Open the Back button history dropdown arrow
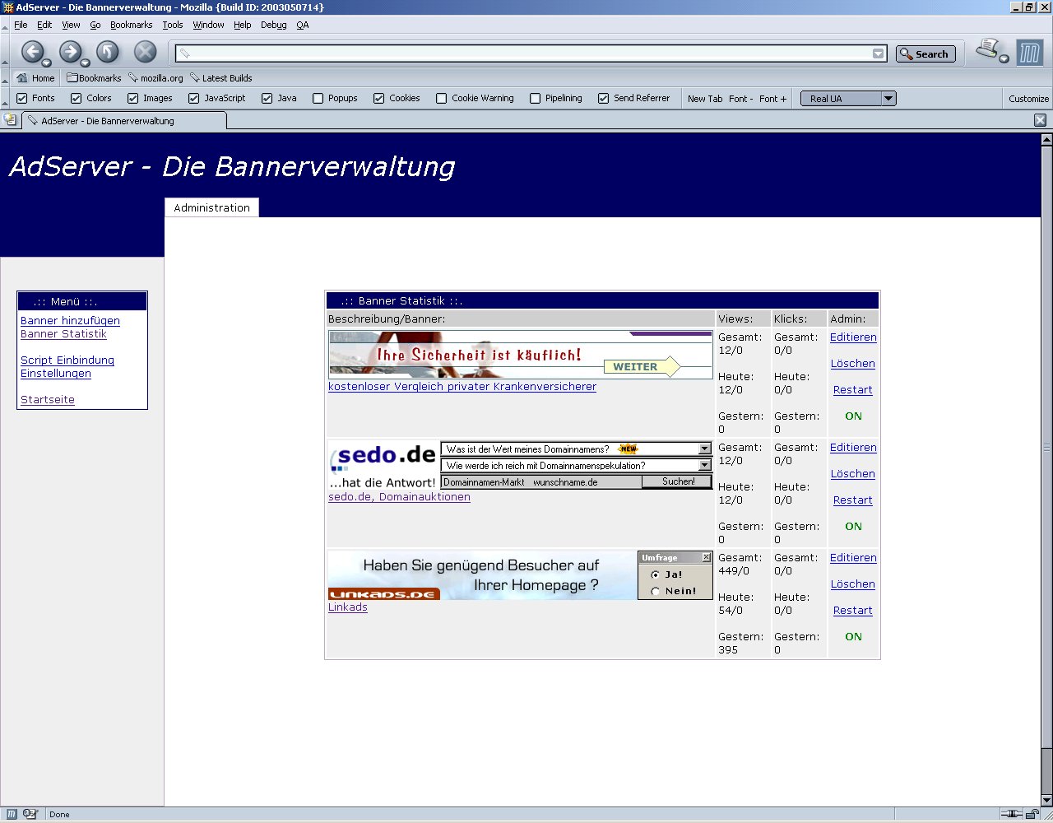Viewport: 1053px width, 823px height. pos(47,63)
